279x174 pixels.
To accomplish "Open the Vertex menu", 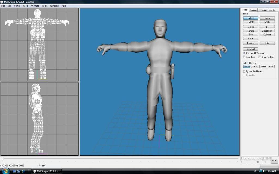I will [17, 6].
